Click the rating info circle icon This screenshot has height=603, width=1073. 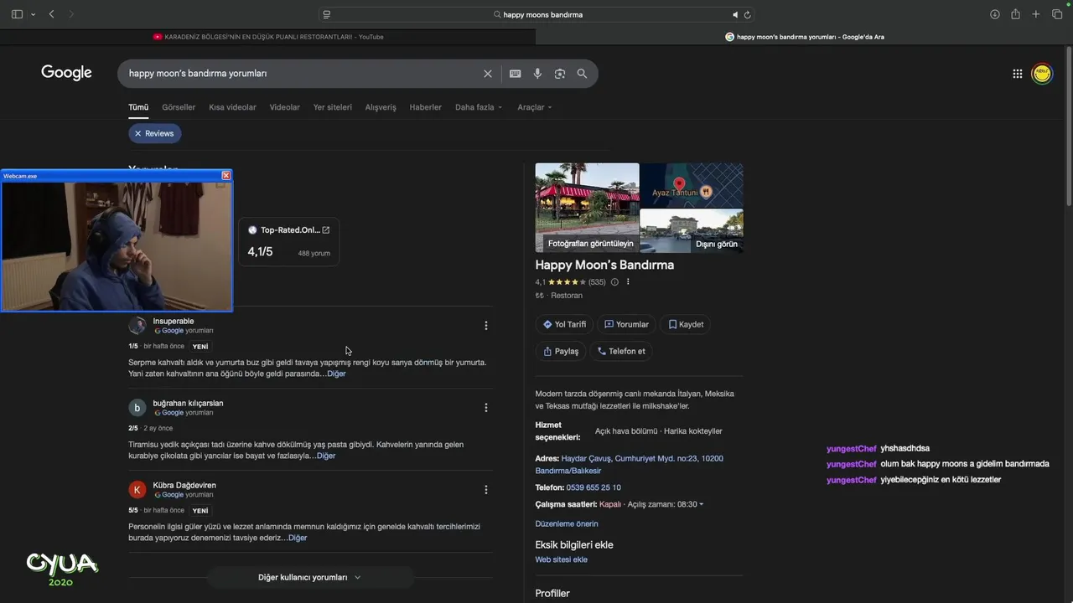[614, 282]
